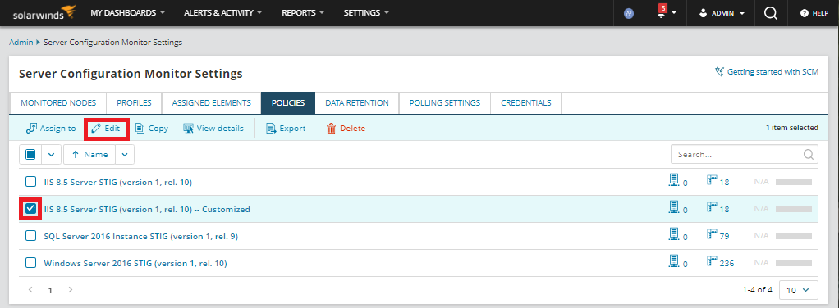This screenshot has width=839, height=308.
Task: Go to Admin breadcrumb link
Action: click(x=21, y=42)
